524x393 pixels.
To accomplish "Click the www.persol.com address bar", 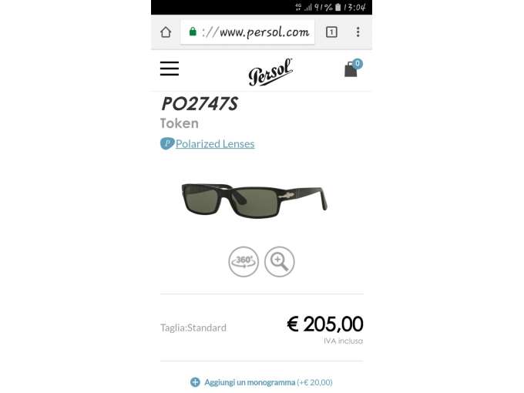I will point(247,32).
